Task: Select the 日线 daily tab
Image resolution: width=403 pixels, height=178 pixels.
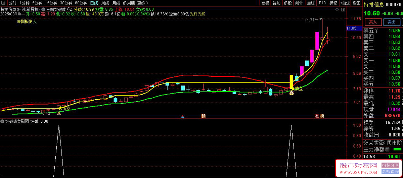Action: [94, 3]
